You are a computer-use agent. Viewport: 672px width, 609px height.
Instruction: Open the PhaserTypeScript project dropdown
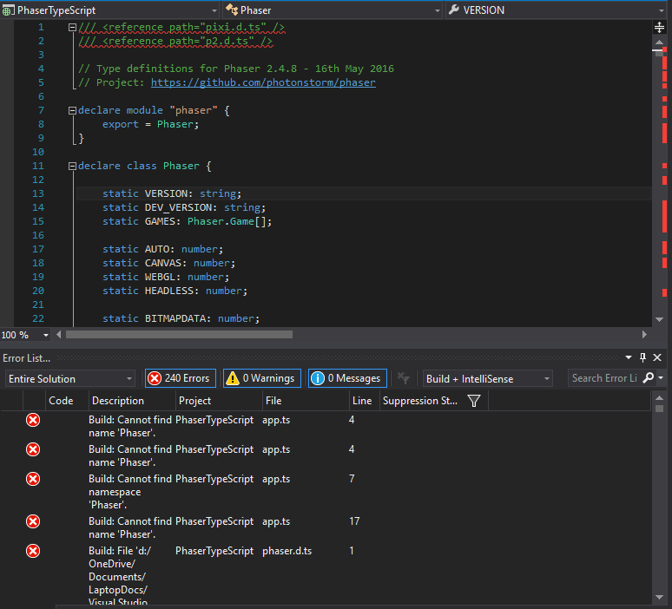pos(109,10)
